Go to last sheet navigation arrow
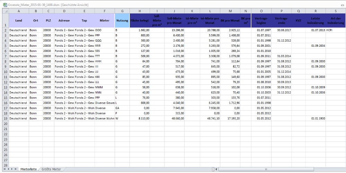Screen dimensions: 346x173 (x=15, y=169)
